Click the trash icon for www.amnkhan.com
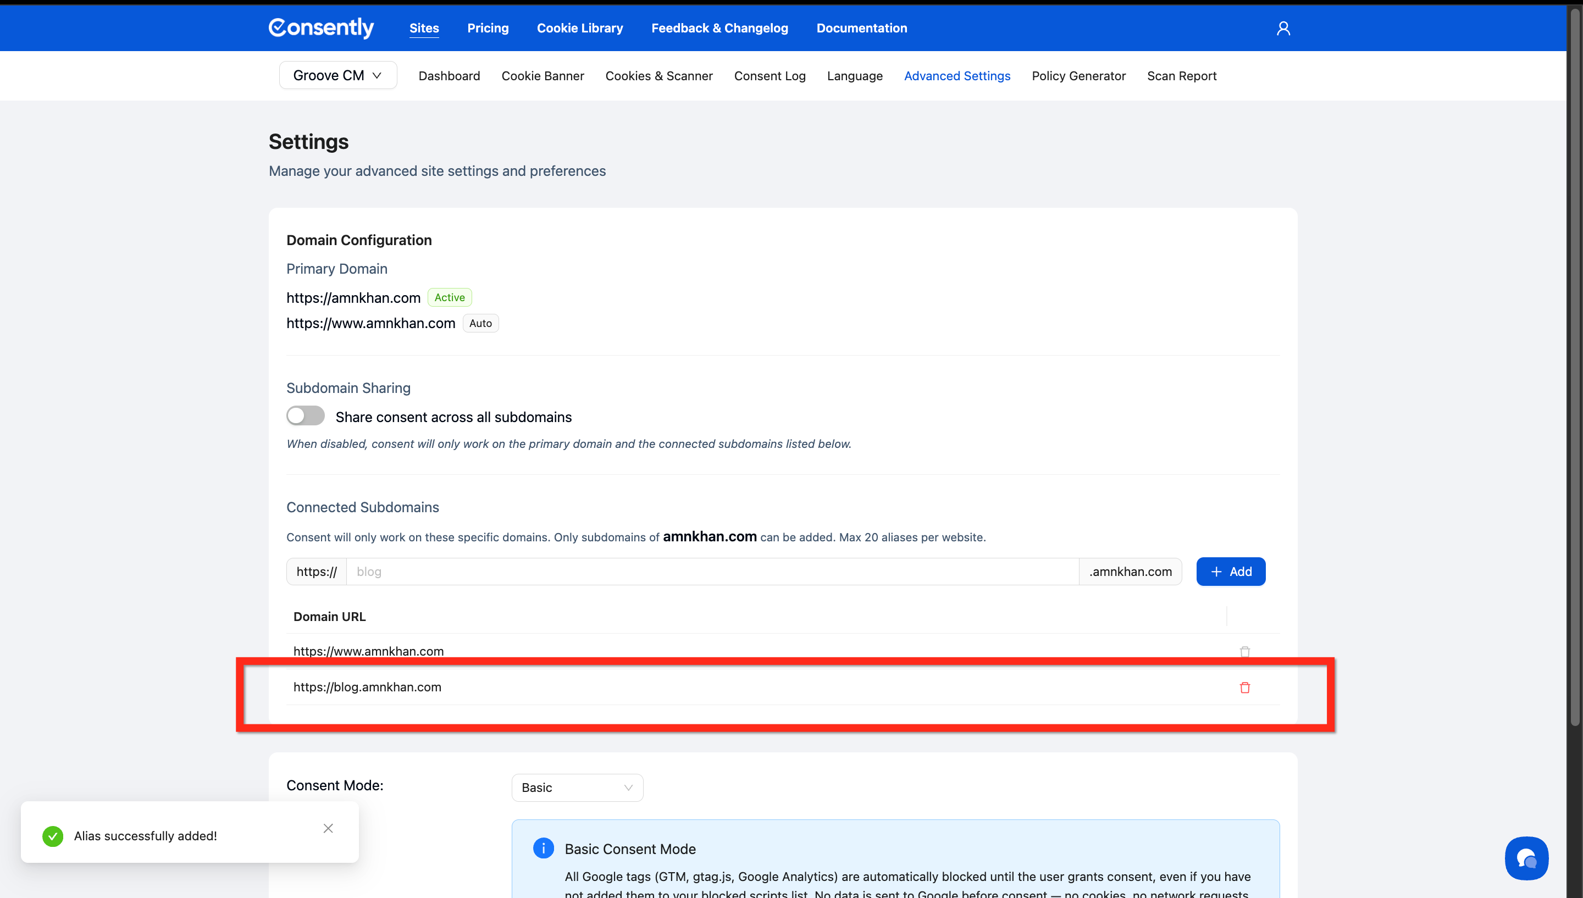 coord(1244,652)
